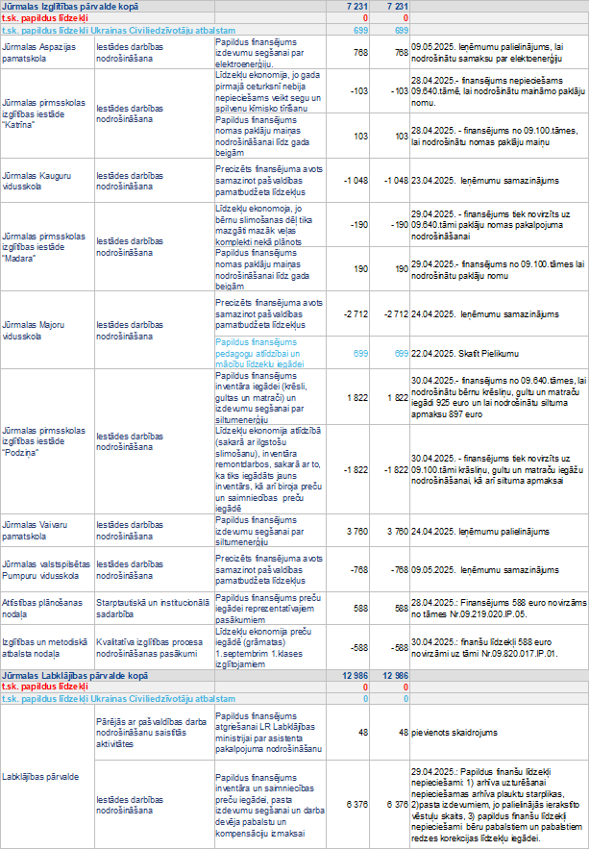The height and width of the screenshot is (850, 590).
Task: Select the Jūrmalas Aspazijas pamatskola cell
Action: coord(46,52)
